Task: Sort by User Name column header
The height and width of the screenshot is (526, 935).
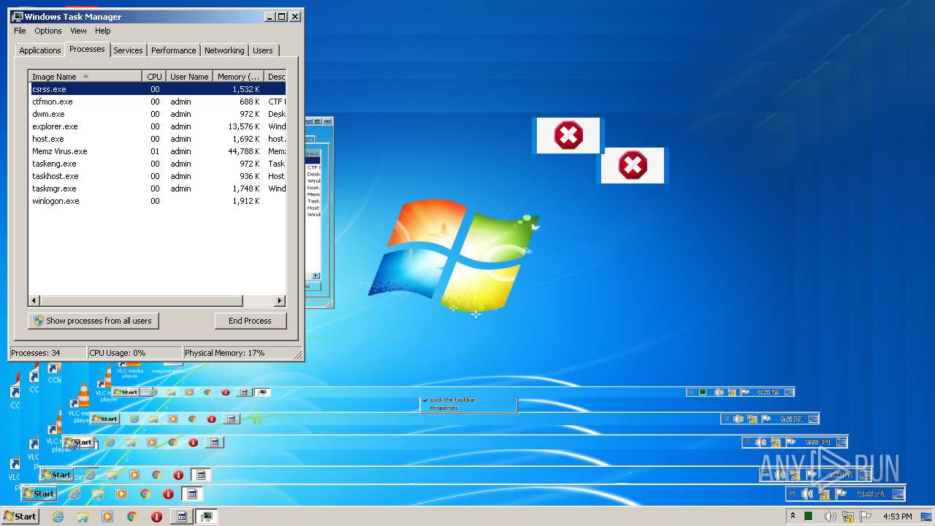Action: coord(189,77)
